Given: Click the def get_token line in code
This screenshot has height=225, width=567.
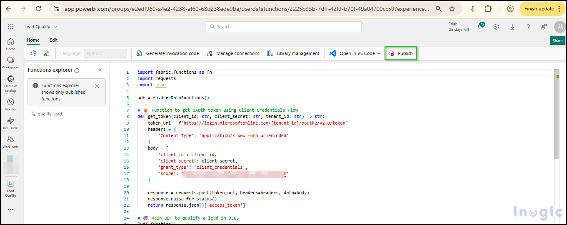Looking at the screenshot, I should (231, 117).
